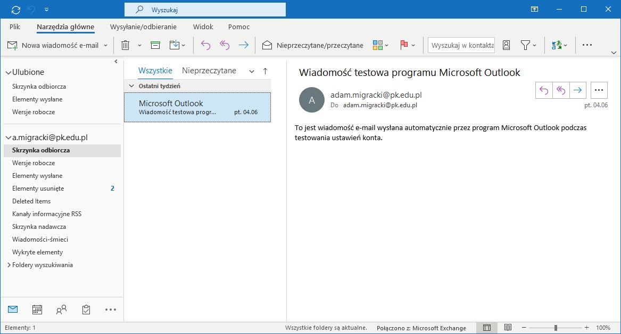Click Nowa wiadomość e-mail button

(53, 45)
